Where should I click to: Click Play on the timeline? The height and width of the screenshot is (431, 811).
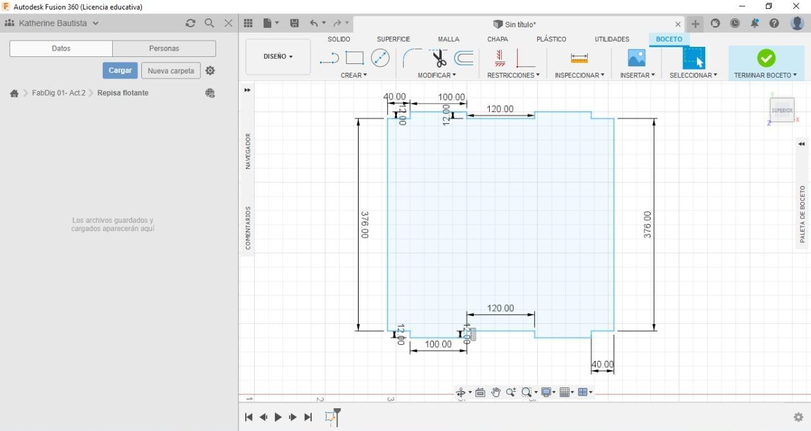(278, 417)
